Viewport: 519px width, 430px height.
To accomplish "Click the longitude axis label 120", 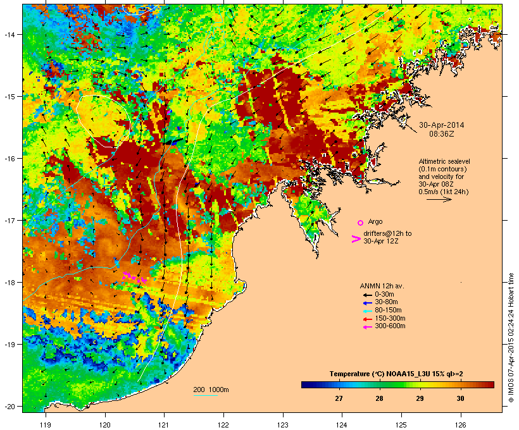I will (x=105, y=425).
